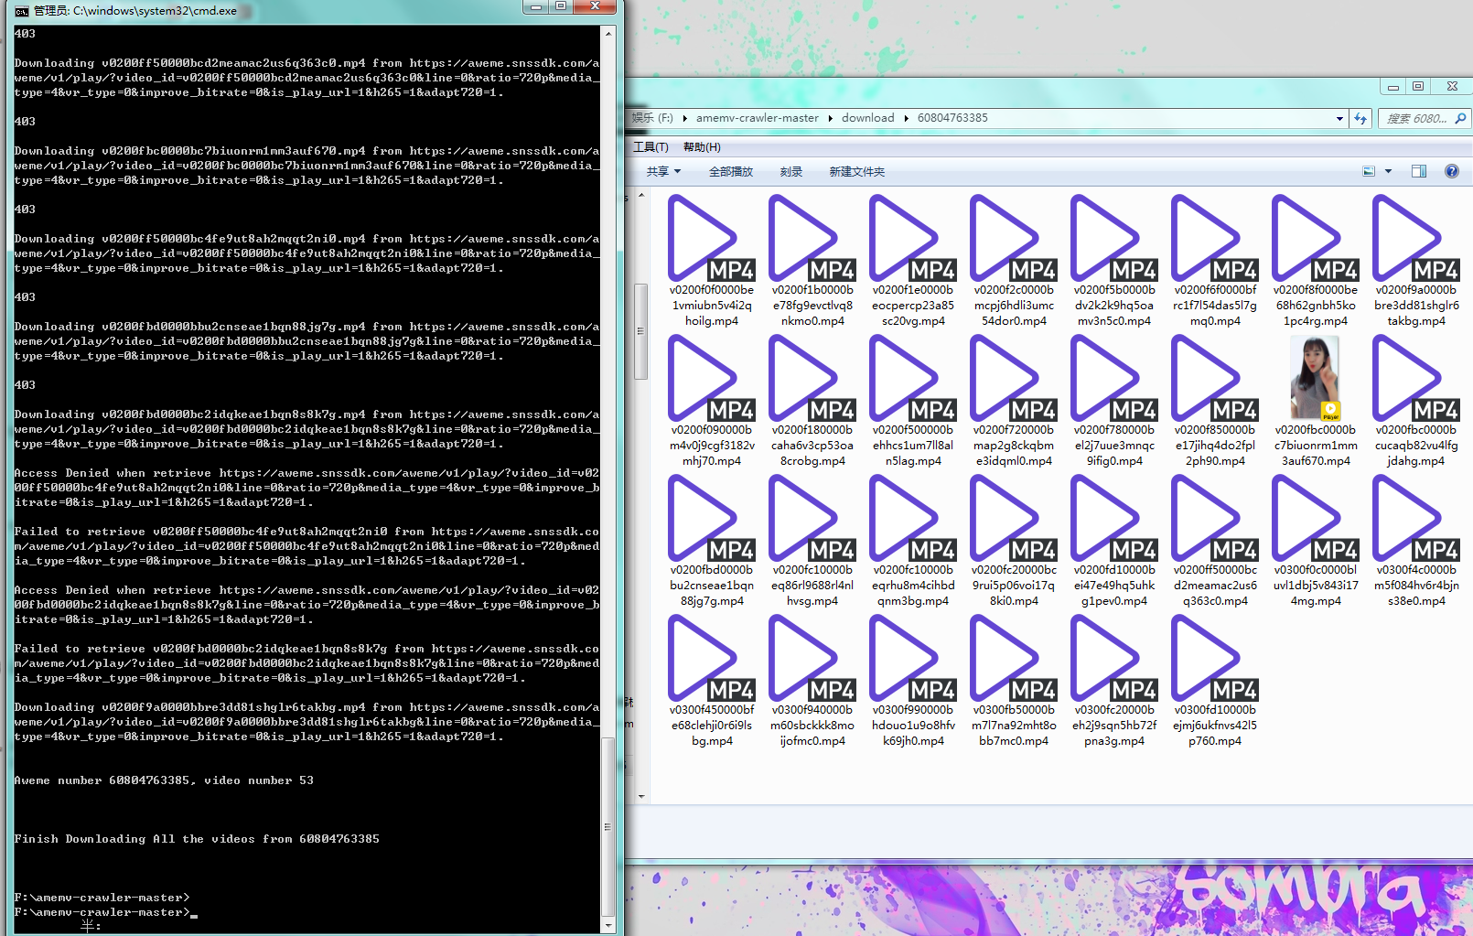This screenshot has width=1473, height=936.
Task: Toggle the preview pane icon
Action: click(x=1419, y=171)
